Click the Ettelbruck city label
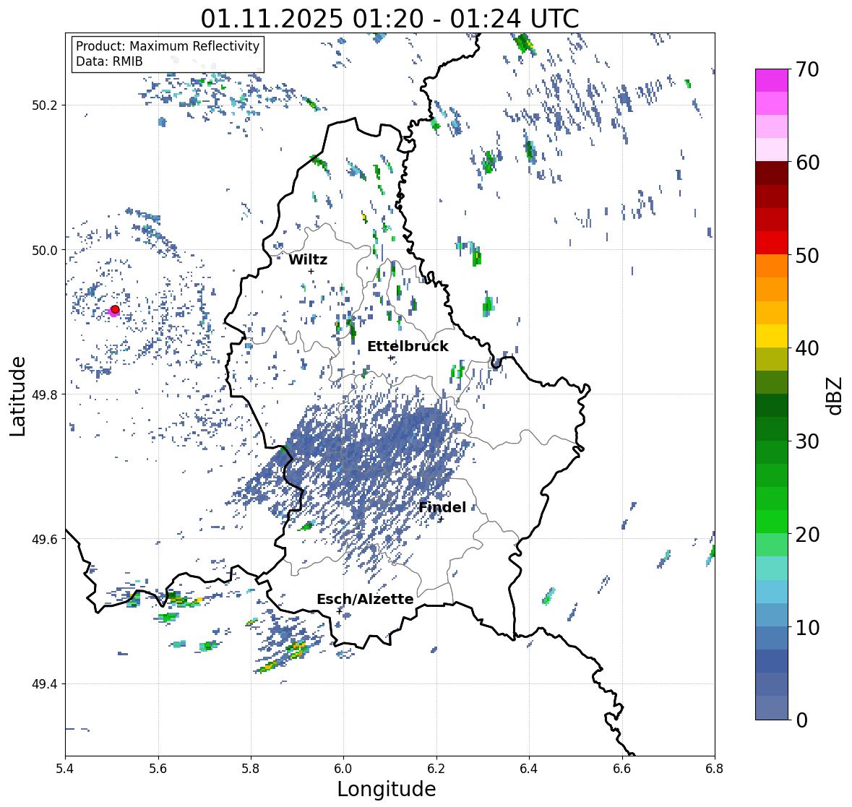The width and height of the screenshot is (852, 807). point(408,347)
